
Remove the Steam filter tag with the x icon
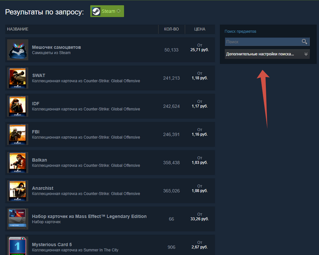118,11
